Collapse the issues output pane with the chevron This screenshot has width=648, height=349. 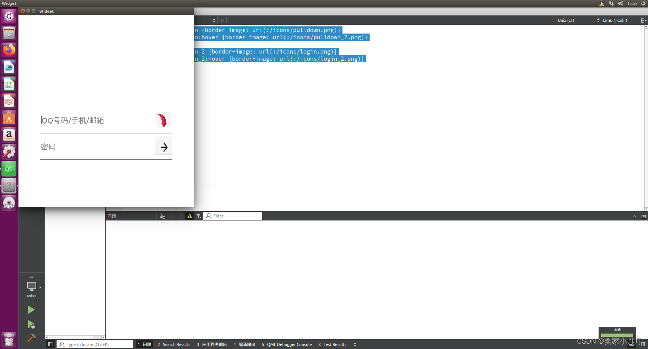[634, 216]
